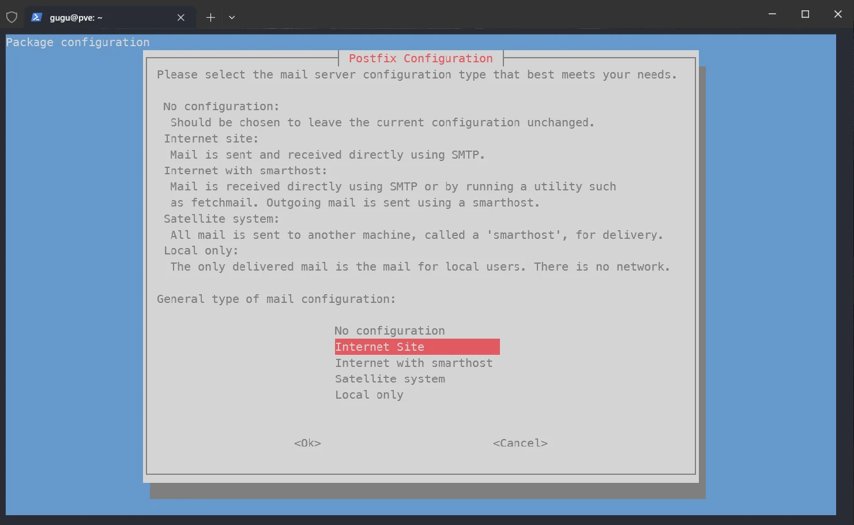Click the 'Internet with smarthost:' description heading
This screenshot has width=854, height=525.
(246, 171)
